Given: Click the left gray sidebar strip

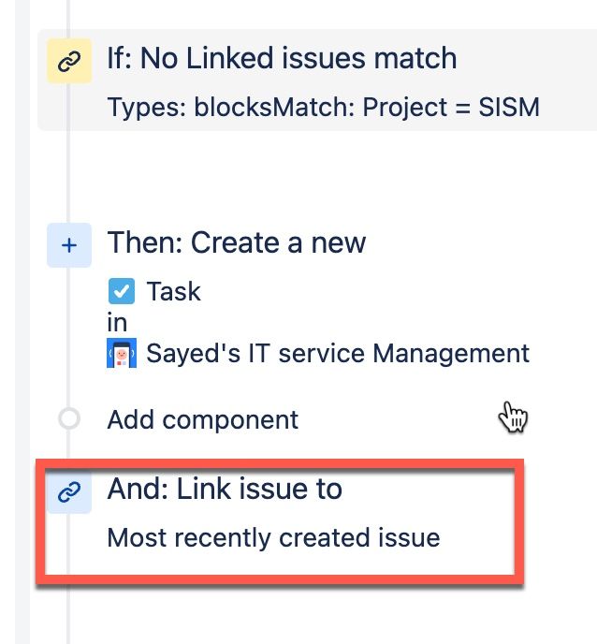Looking at the screenshot, I should coord(22,322).
